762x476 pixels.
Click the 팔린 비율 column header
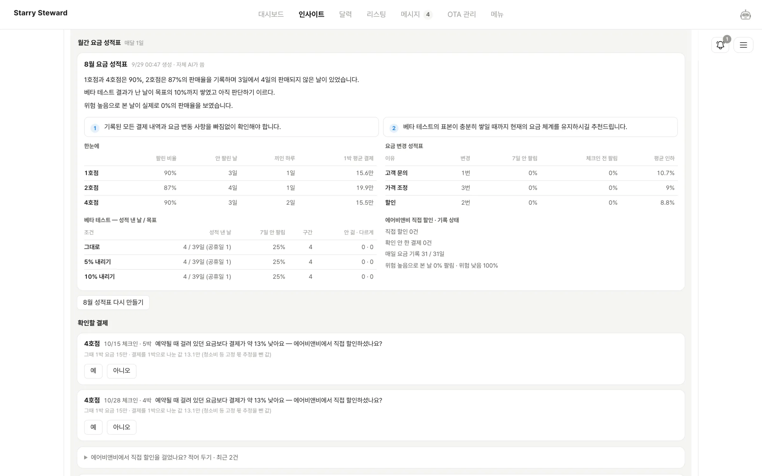[x=166, y=158]
